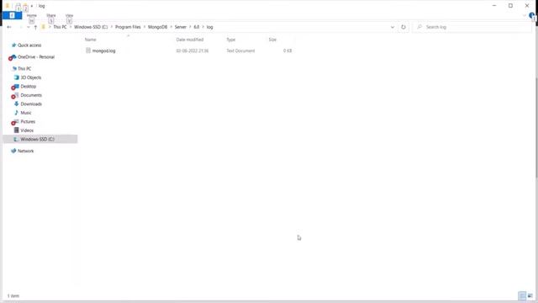Open the Share ribbon tab
Image resolution: width=538 pixels, height=303 pixels.
click(x=51, y=15)
